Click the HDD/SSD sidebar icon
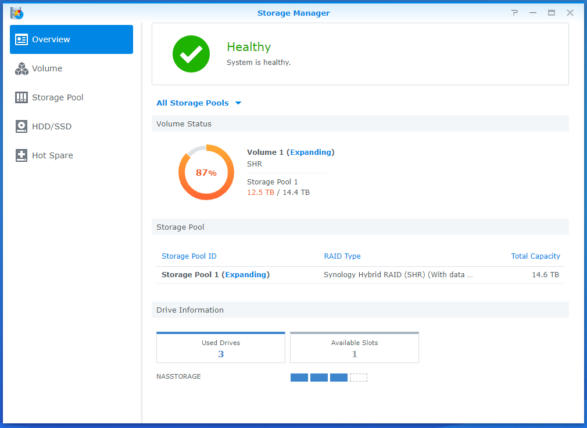587x428 pixels. [x=22, y=126]
